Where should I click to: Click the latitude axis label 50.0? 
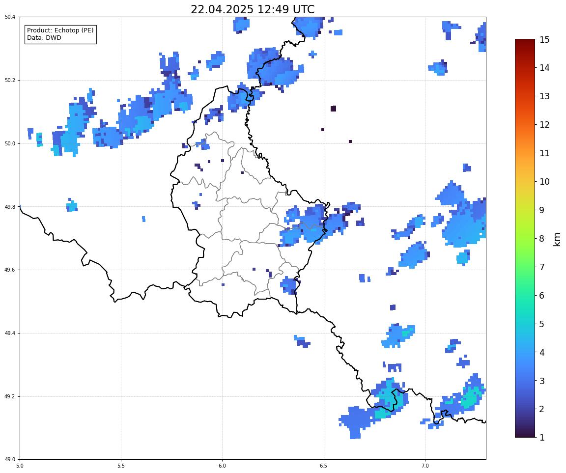coord(10,143)
